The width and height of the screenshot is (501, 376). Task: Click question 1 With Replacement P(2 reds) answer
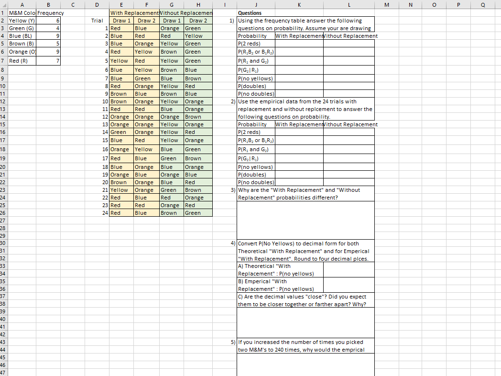299,44
